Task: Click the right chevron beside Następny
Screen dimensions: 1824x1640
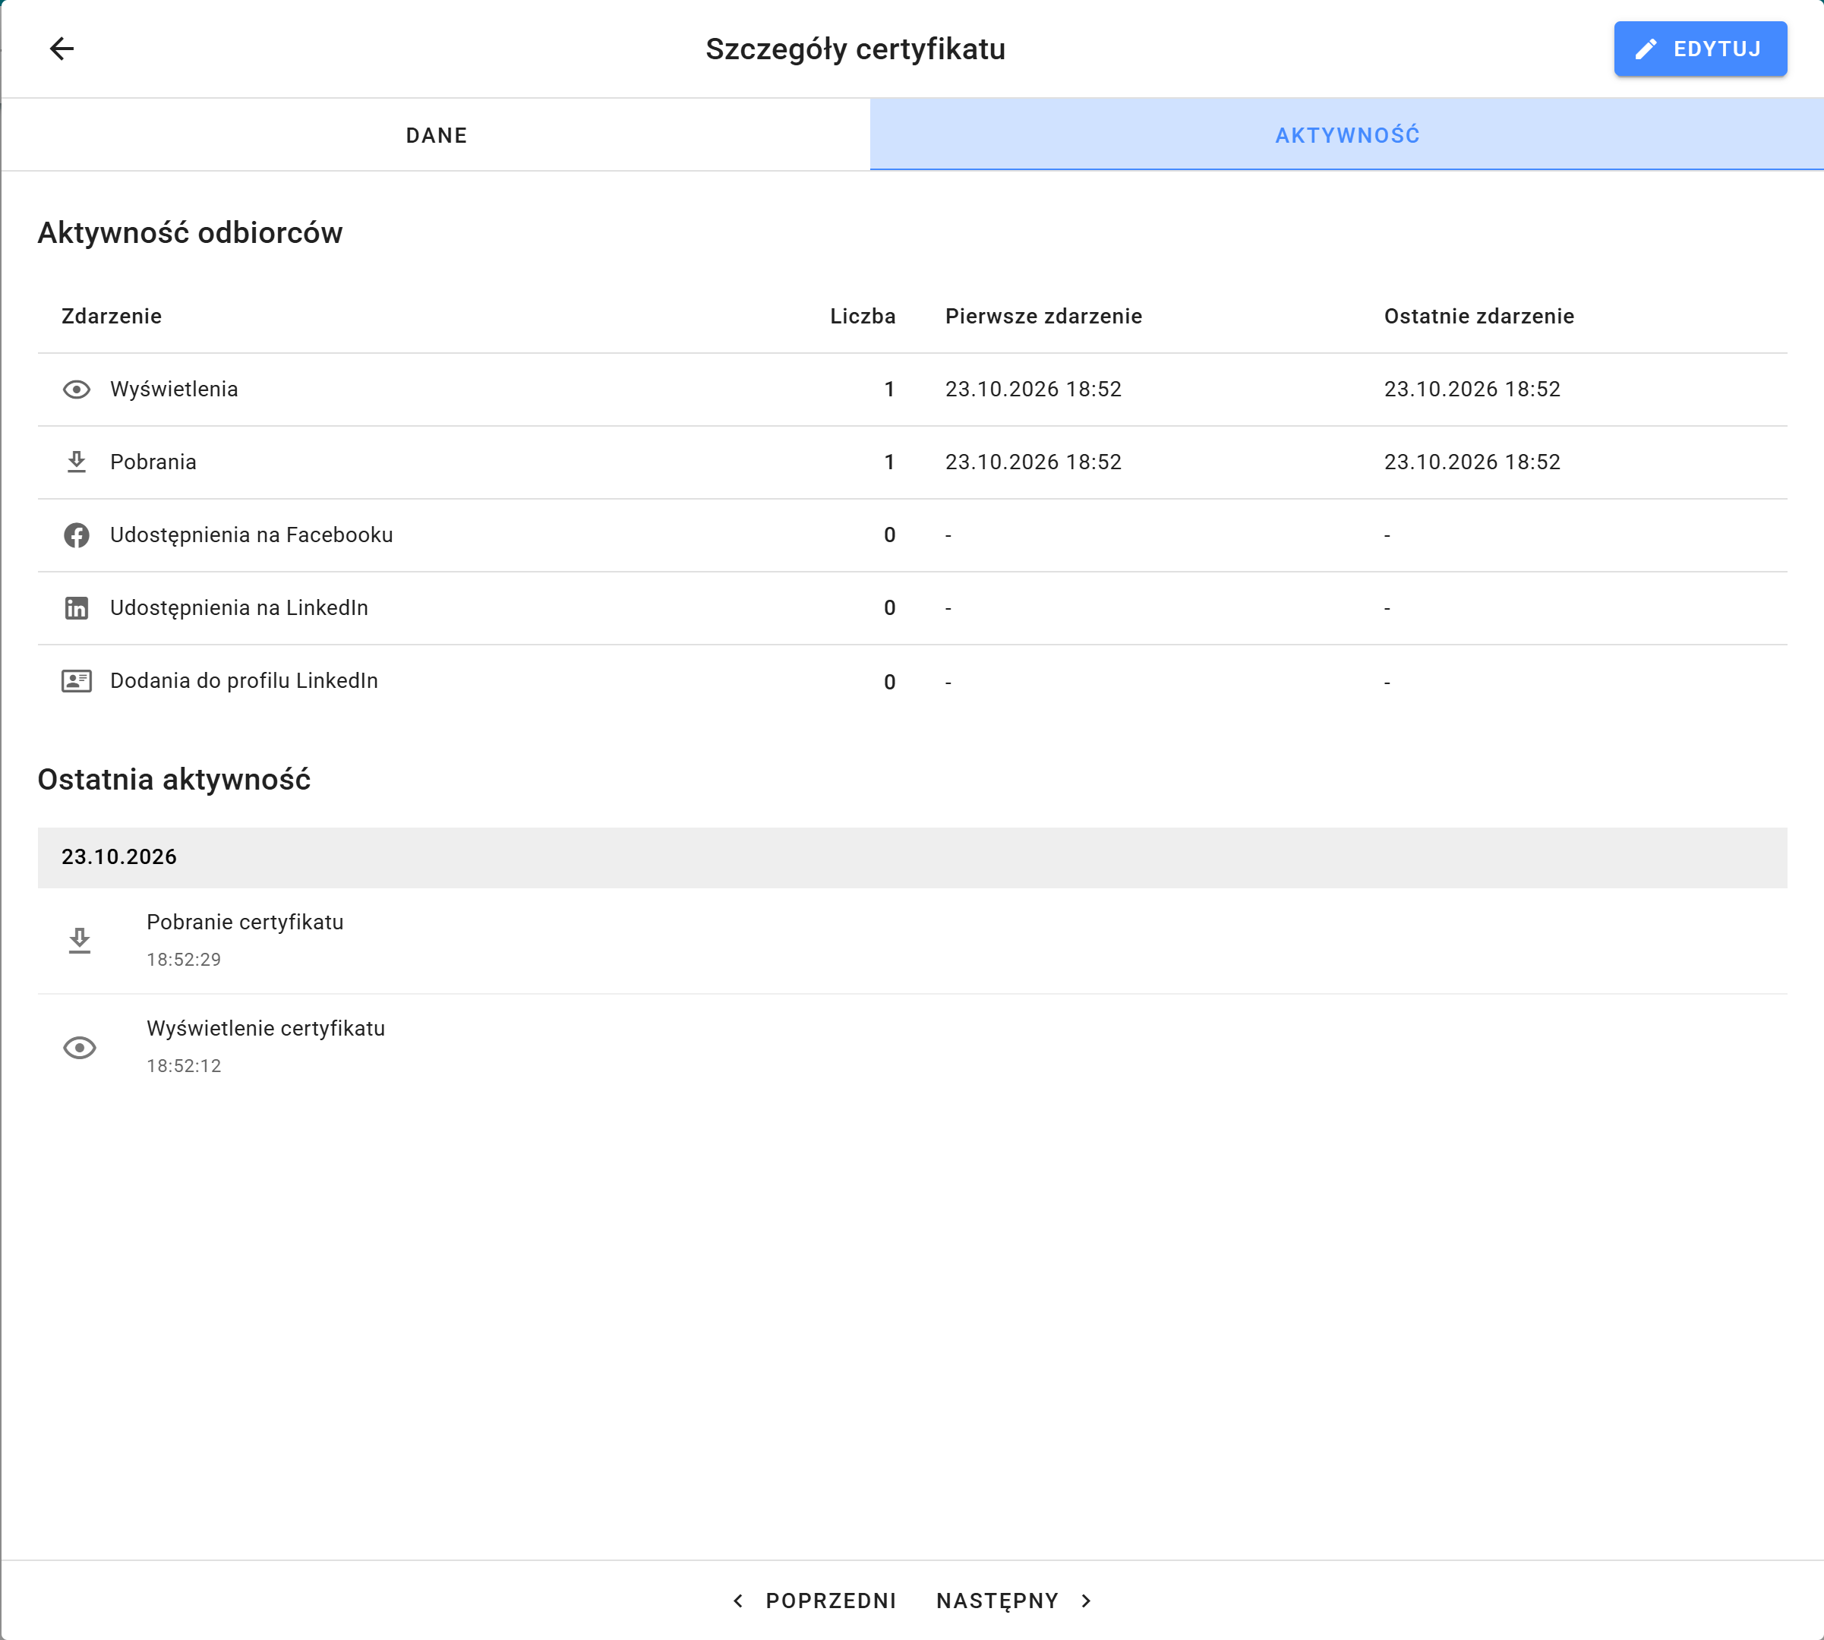Action: pos(1086,1601)
